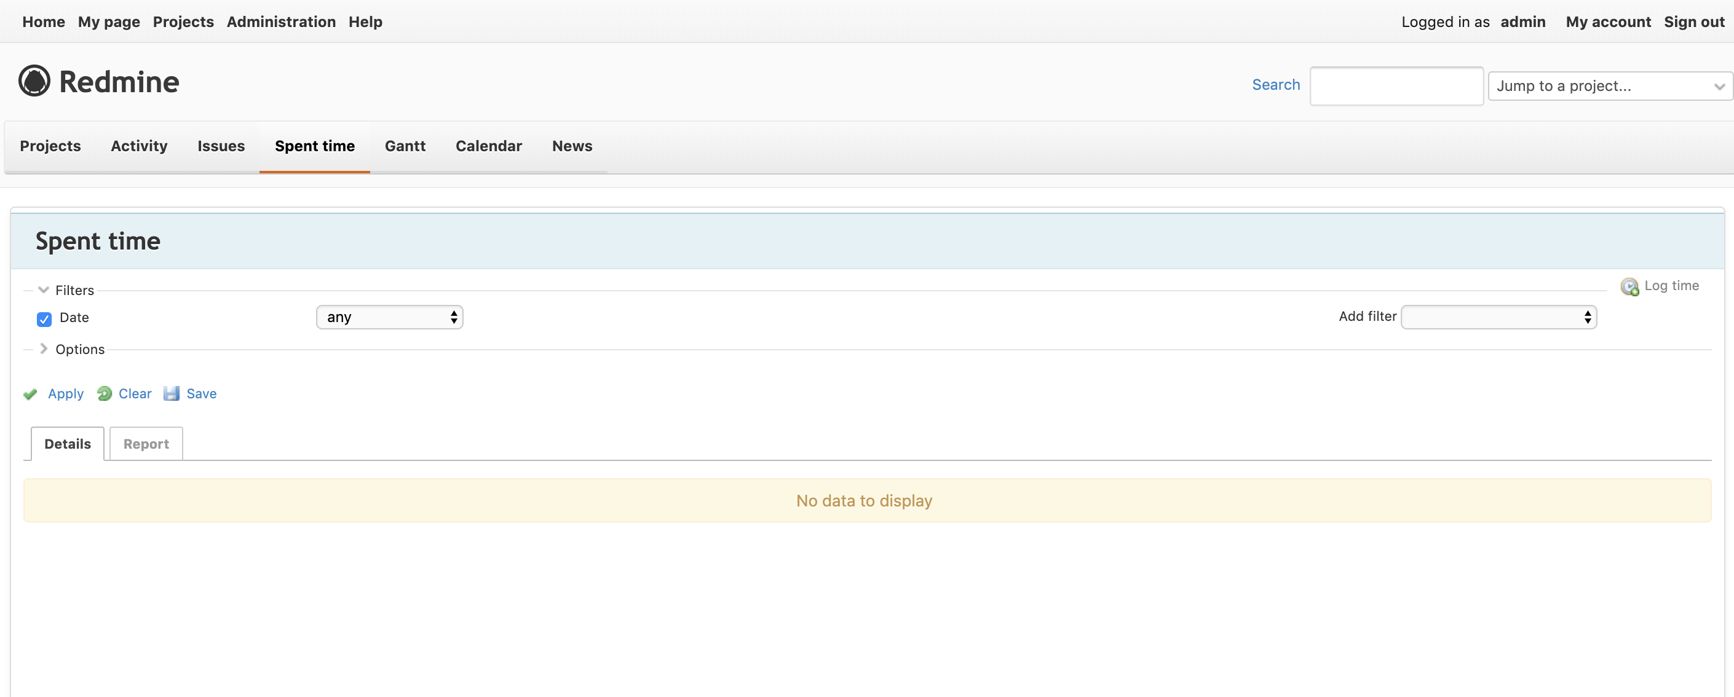Switch to the Report tab

(145, 443)
